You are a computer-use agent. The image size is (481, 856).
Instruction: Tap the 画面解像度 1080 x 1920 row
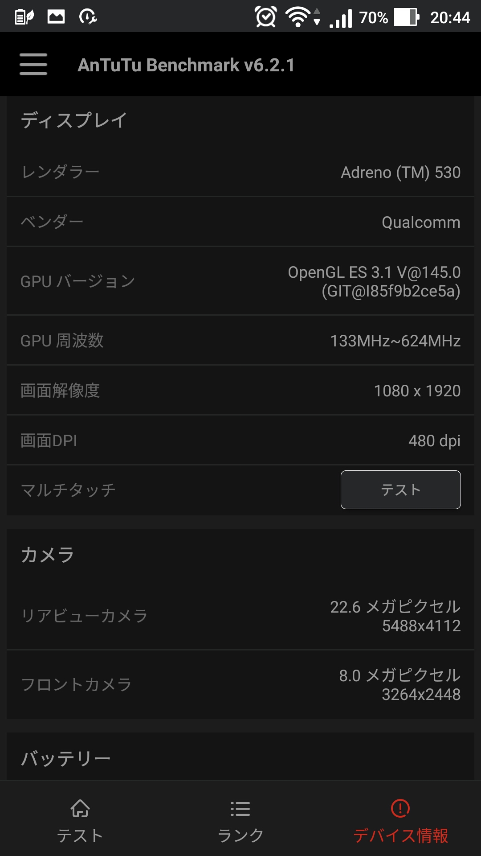pyautogui.click(x=240, y=390)
